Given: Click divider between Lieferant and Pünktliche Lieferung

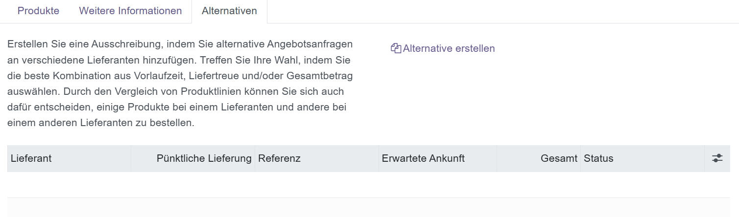Looking at the screenshot, I should click(131, 158).
